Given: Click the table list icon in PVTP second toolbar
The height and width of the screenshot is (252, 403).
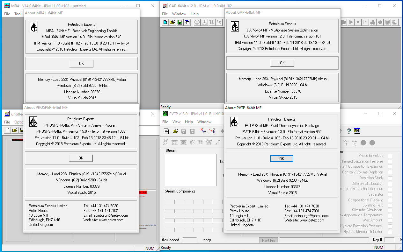Looking at the screenshot, I should (x=200, y=143).
